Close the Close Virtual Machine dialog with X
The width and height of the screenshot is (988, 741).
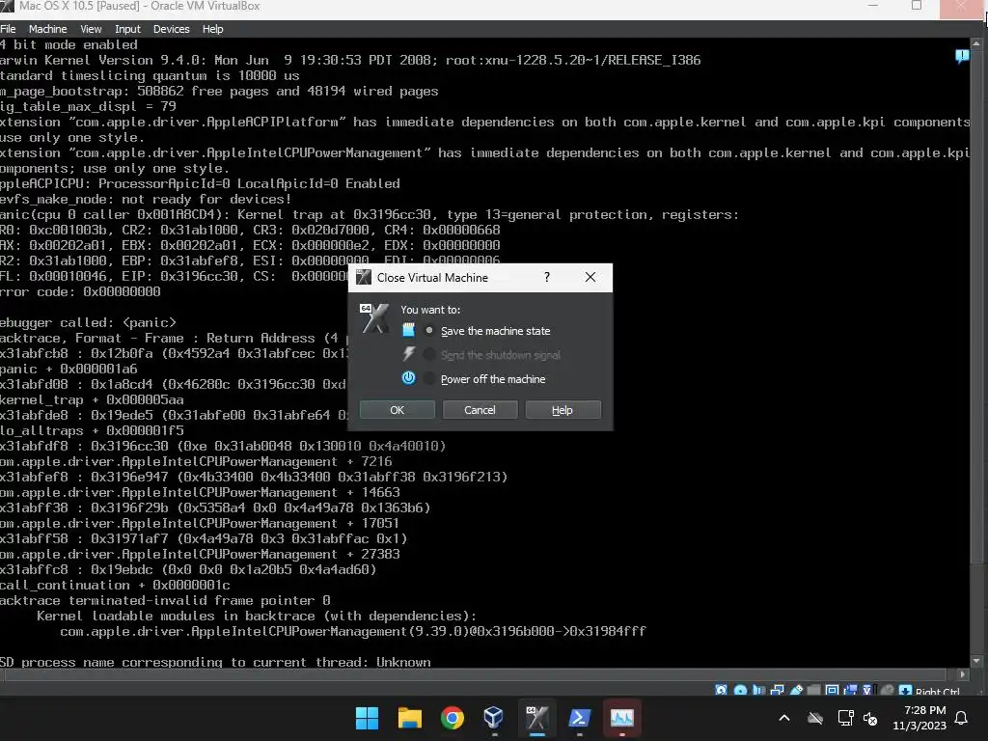pyautogui.click(x=590, y=277)
